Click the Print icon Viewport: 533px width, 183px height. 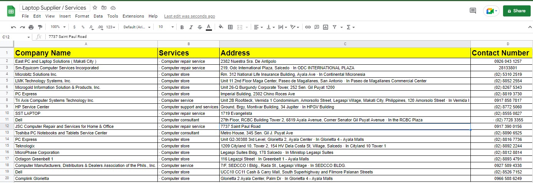tap(31, 27)
